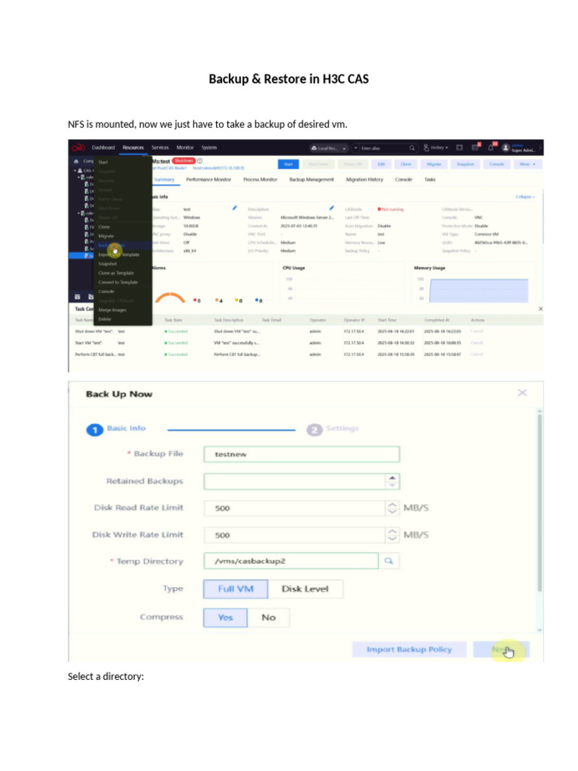Click the Disk Read Rate Limit field

pyautogui.click(x=294, y=508)
